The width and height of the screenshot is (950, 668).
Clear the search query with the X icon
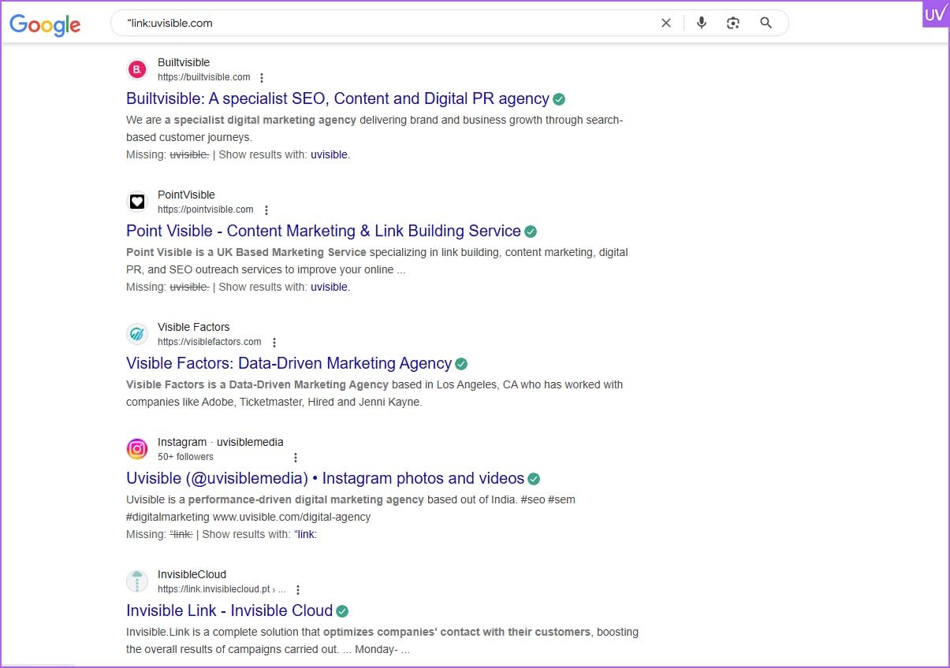pos(666,23)
